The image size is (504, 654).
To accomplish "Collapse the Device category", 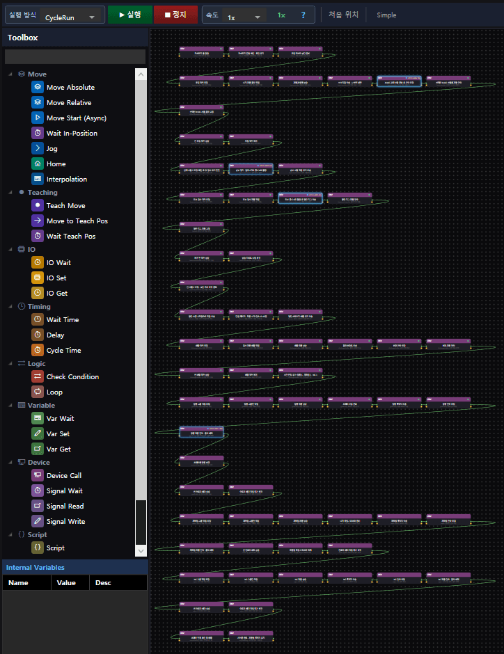I will [10, 463].
